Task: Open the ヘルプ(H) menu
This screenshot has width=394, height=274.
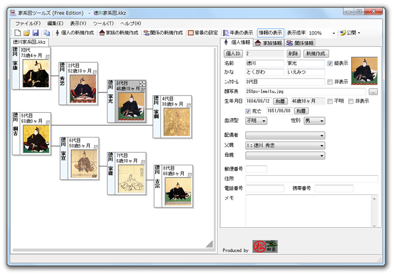Action: point(131,23)
